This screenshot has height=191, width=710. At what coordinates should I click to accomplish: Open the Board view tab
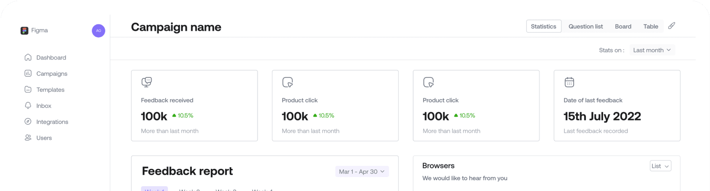(x=623, y=27)
